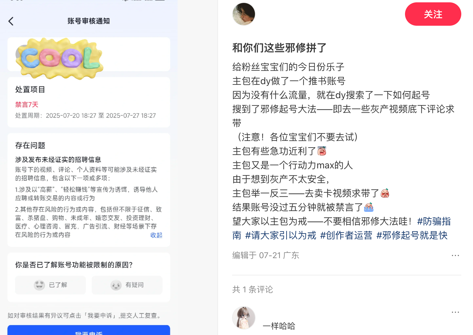
Task: Submit an appeal with 我要申诉
Action: point(89,330)
